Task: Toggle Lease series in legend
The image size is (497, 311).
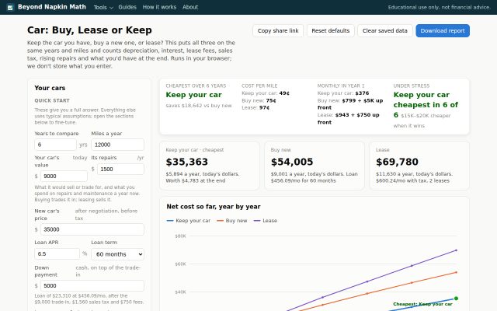Action: coord(266,221)
